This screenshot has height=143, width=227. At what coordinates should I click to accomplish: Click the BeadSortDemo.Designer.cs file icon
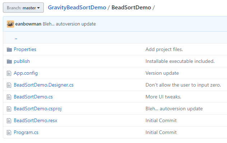pyautogui.click(x=9, y=85)
